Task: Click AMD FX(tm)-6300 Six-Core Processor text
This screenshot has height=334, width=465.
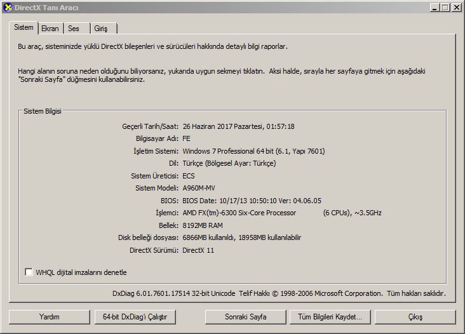Action: click(x=239, y=213)
